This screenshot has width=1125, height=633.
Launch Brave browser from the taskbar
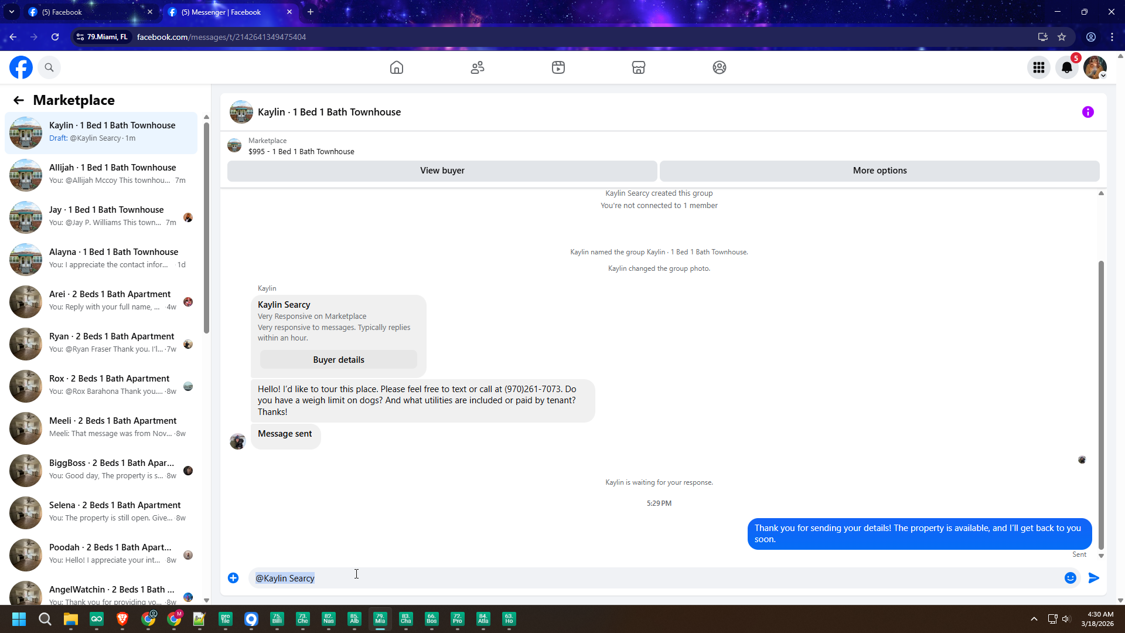click(122, 619)
